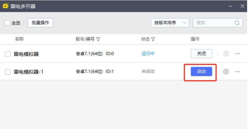Click the version filter funnel icon
Viewport: 248px width, 129px height.
pos(98,39)
